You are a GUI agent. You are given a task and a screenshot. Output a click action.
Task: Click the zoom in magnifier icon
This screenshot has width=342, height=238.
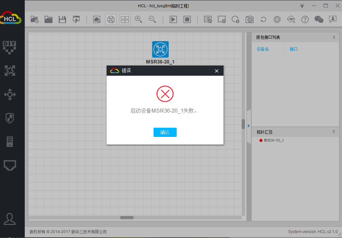(x=139, y=19)
